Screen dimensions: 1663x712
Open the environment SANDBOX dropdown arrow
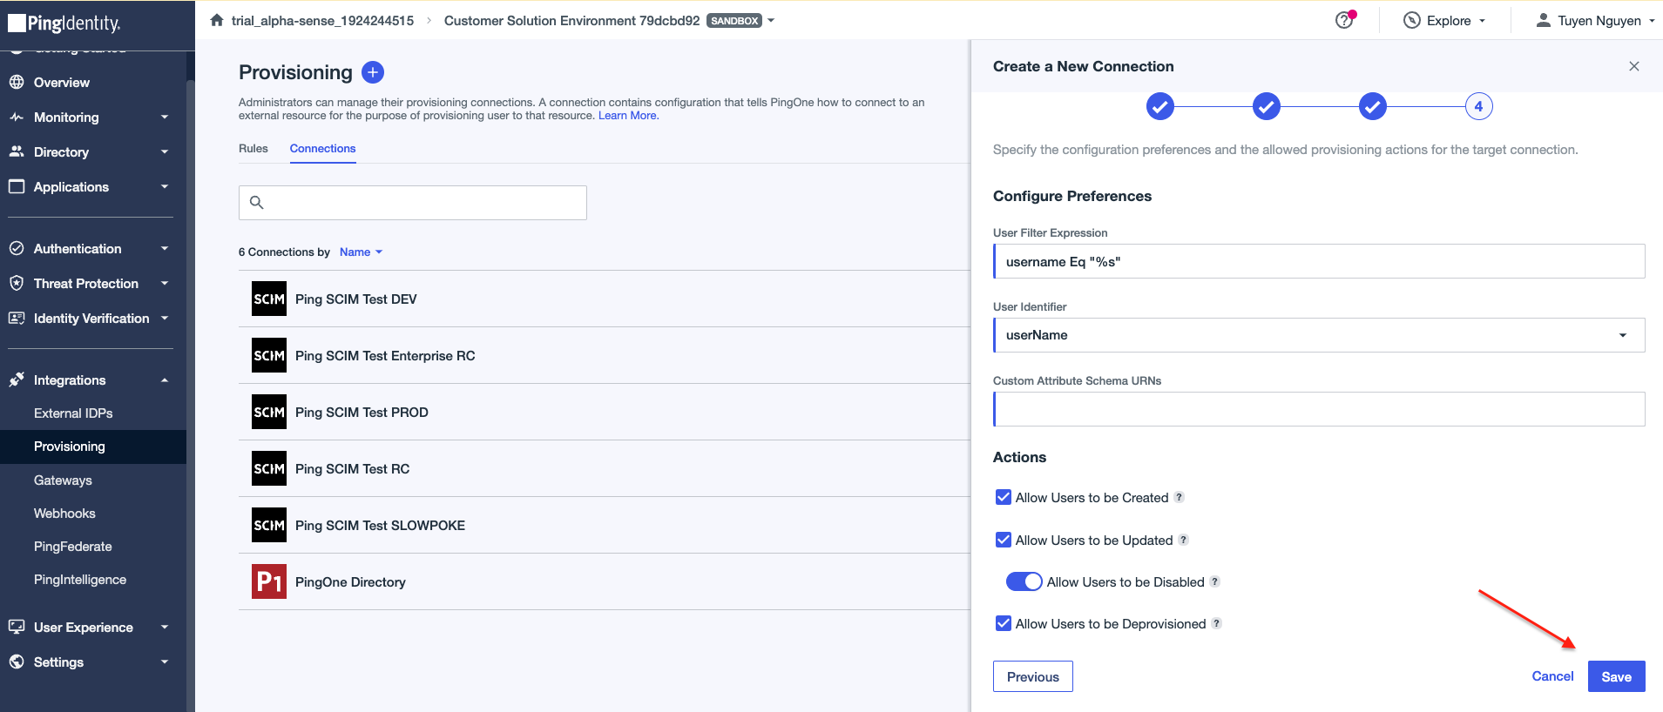point(771,20)
